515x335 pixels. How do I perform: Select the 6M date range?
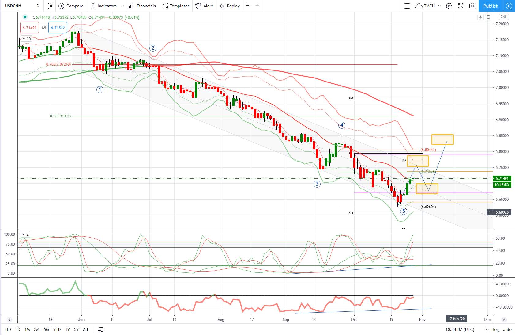coord(46,329)
